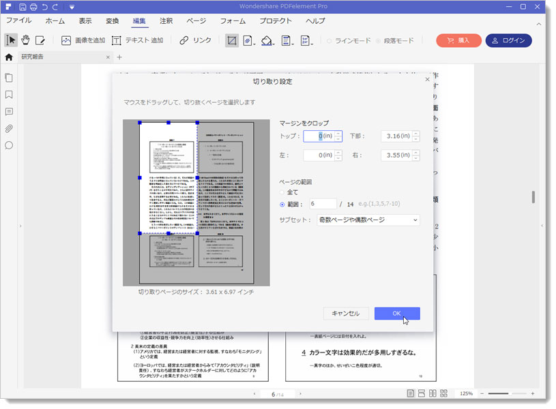Image resolution: width=556 pixels, height=409 pixels.
Task: Select the crop page tool
Action: 232,40
